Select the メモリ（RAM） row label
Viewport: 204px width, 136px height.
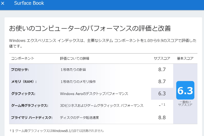(x=24, y=82)
